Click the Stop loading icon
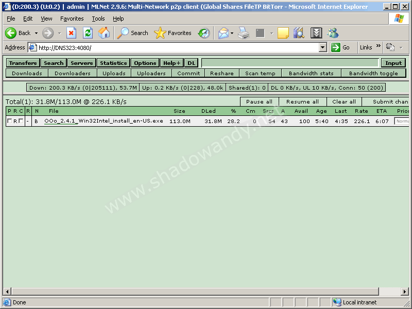412x309 pixels. click(x=71, y=33)
